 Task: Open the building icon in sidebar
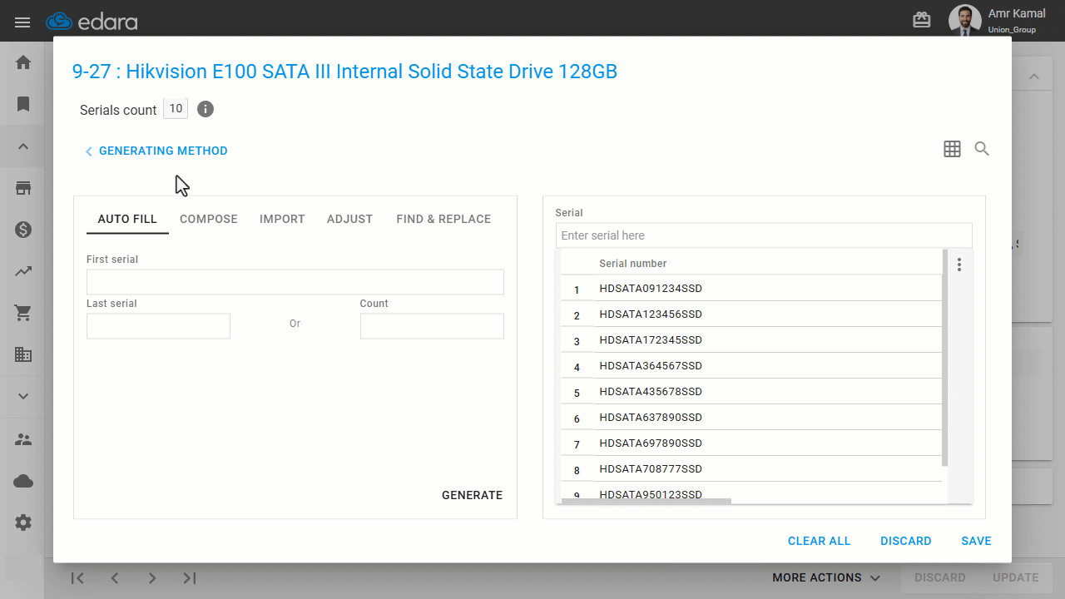[x=23, y=354]
